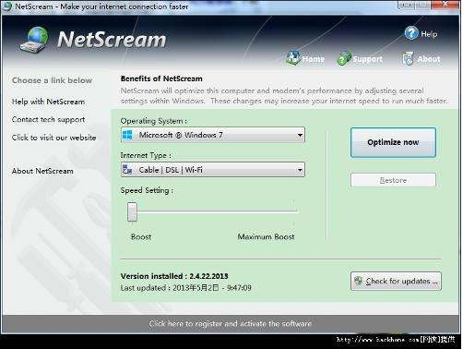463x349 pixels.
Task: Open the Help link text in header
Action: pyautogui.click(x=429, y=34)
